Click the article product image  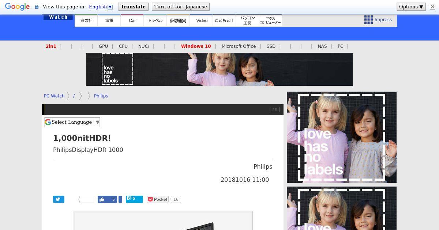163,221
